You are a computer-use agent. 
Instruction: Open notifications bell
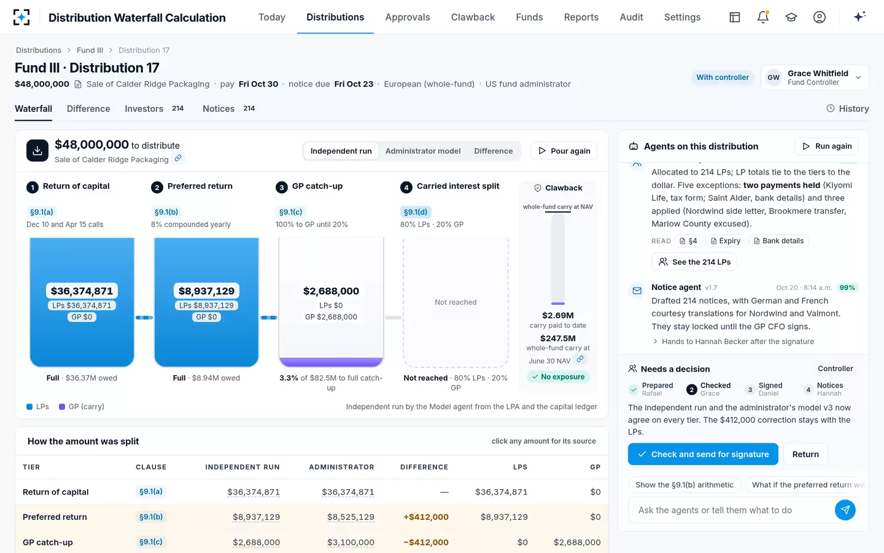coord(763,17)
